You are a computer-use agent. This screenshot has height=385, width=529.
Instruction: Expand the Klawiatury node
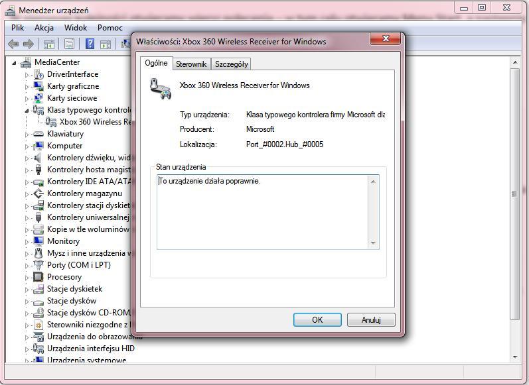27,135
